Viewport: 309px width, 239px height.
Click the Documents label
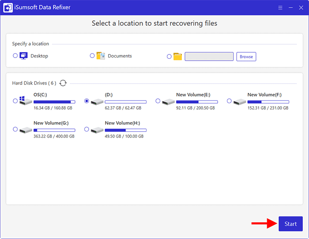120,56
